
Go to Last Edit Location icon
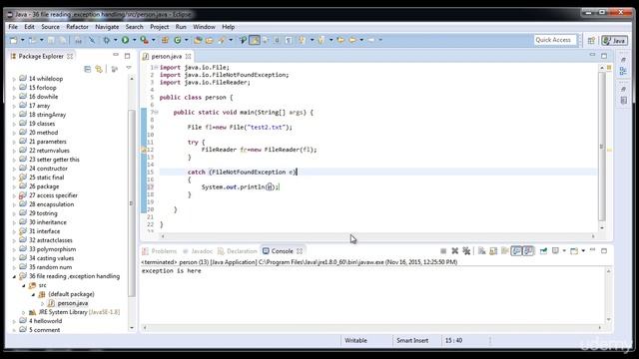[x=340, y=40]
